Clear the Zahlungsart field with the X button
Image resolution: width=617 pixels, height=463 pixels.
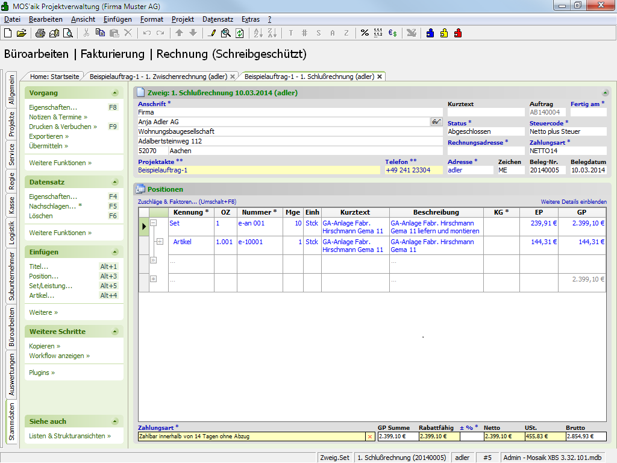pyautogui.click(x=370, y=436)
